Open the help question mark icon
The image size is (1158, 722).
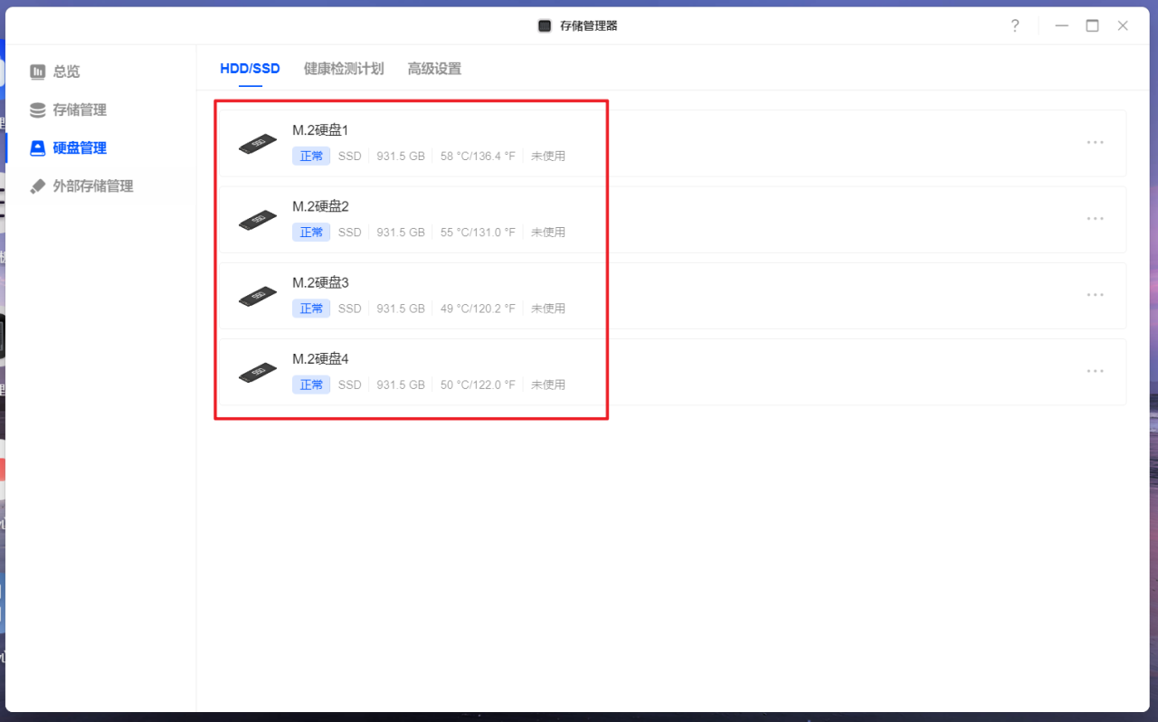tap(1015, 25)
